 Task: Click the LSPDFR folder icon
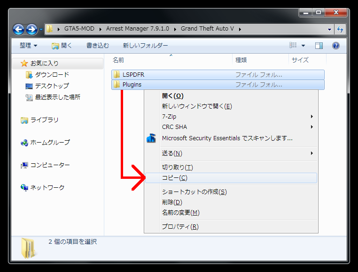117,74
